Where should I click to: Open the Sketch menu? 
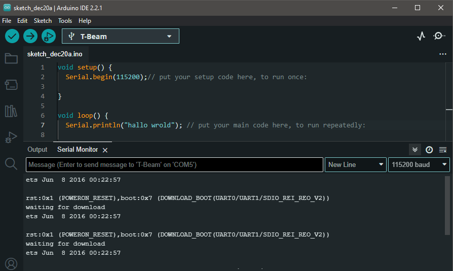pyautogui.click(x=43, y=21)
